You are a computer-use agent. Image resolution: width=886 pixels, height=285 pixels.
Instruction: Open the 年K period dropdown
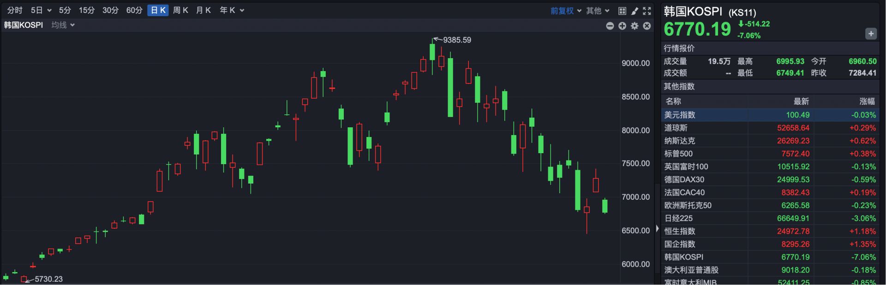[232, 10]
